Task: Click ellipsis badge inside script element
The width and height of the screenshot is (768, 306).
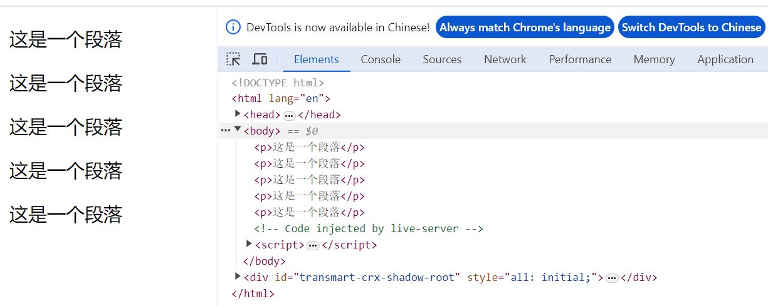Action: click(x=313, y=245)
